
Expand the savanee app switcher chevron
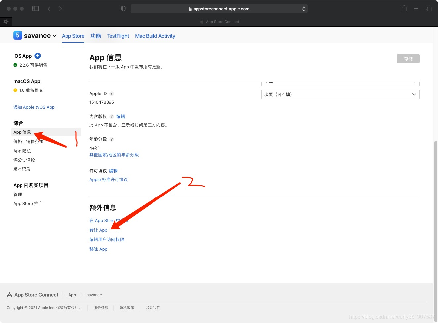[55, 36]
